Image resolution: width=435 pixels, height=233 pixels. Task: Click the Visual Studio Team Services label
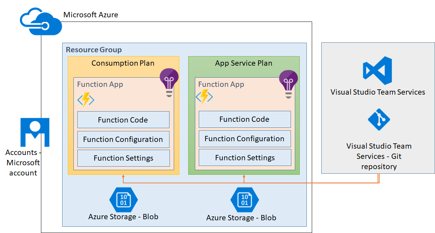pyautogui.click(x=378, y=92)
